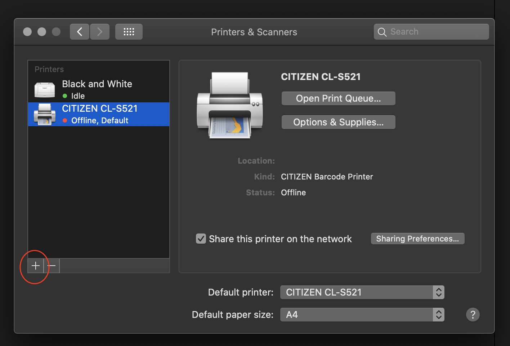The height and width of the screenshot is (346, 510).
Task: Show all preferences via grid icon
Action: pyautogui.click(x=129, y=32)
